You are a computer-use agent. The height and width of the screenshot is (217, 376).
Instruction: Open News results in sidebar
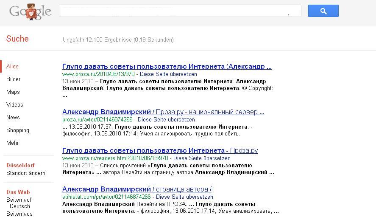13,117
